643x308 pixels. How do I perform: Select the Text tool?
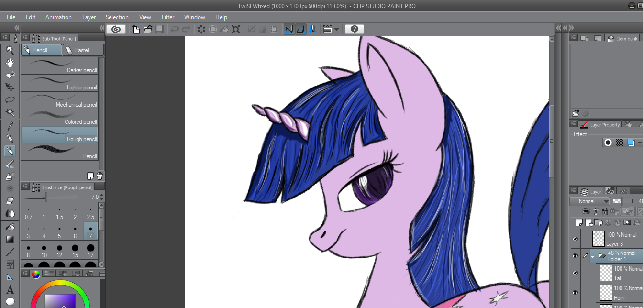[x=10, y=290]
